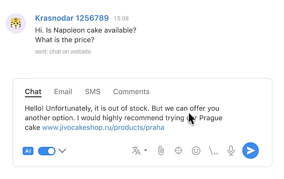This screenshot has height=179, width=284.
Task: Open visitor name Krasnodar 1256789
Action: click(72, 18)
